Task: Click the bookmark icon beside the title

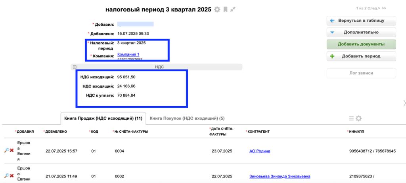Action: (225, 10)
